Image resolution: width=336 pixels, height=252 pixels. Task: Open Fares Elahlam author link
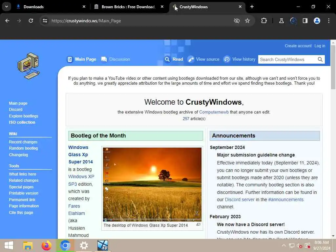click(76, 210)
